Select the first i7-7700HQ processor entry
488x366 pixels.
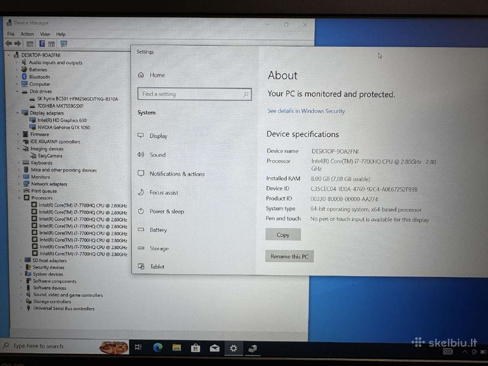[x=83, y=205]
